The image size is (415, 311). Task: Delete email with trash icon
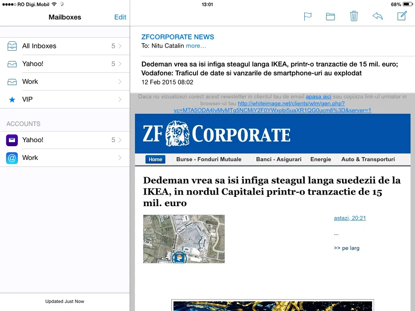(x=354, y=16)
